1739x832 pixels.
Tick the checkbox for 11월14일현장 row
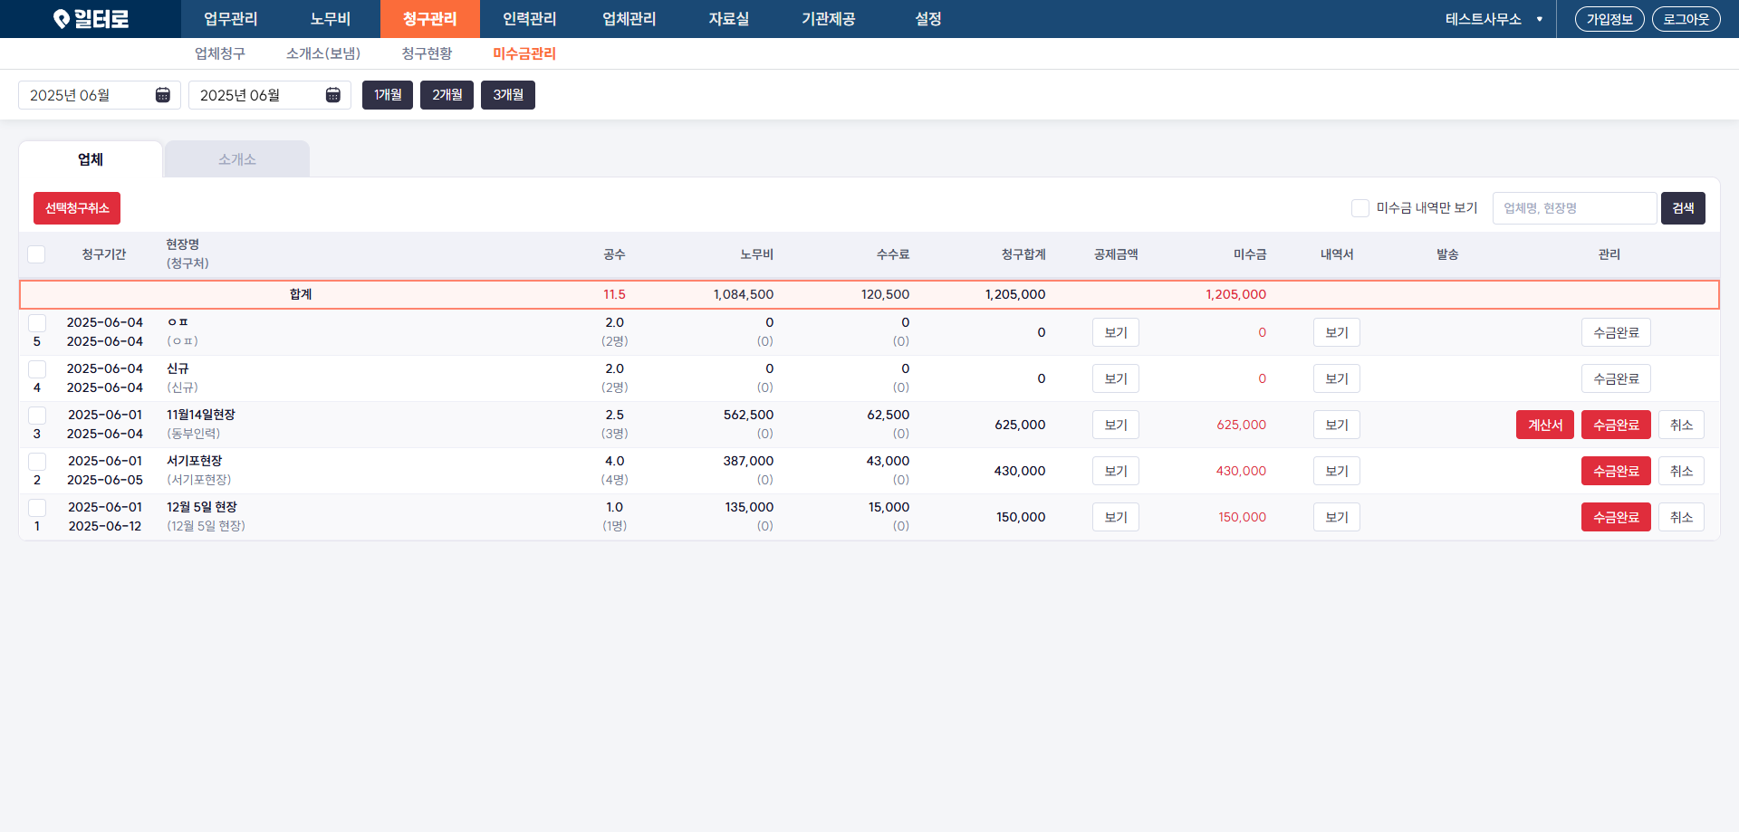[37, 416]
